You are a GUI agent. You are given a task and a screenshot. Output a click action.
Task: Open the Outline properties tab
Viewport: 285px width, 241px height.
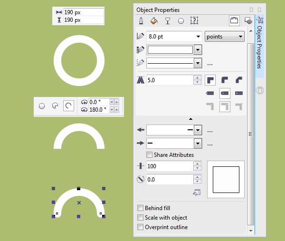141,20
